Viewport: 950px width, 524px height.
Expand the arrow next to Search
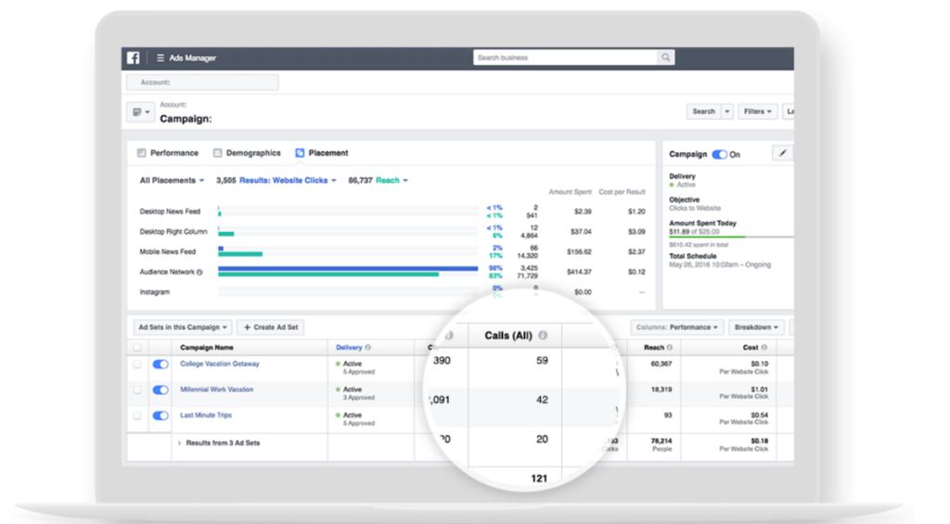tap(727, 111)
